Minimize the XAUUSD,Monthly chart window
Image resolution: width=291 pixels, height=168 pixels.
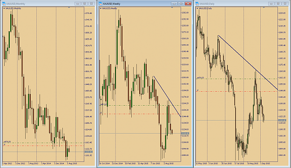(x=78, y=4)
